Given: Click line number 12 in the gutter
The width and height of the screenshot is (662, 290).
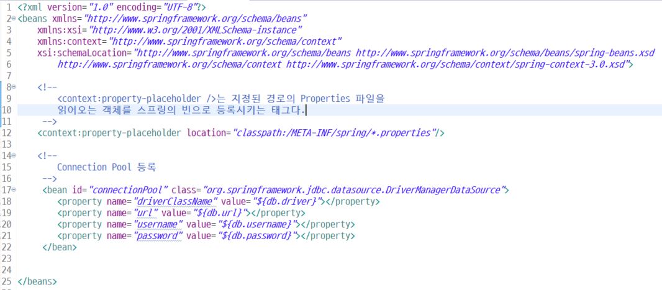Looking at the screenshot, I should click(x=6, y=133).
